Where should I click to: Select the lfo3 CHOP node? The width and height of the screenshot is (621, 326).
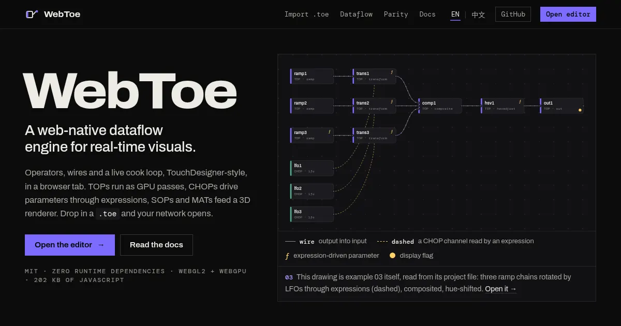coord(312,214)
